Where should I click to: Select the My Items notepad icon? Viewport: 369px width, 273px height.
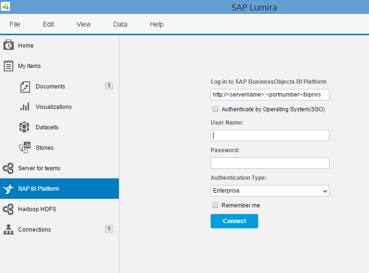[9, 66]
